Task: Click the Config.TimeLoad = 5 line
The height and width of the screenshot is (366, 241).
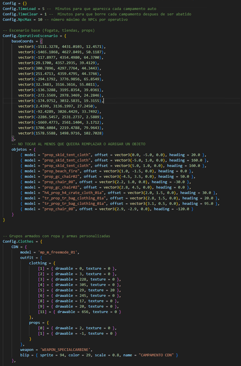Action: point(79,9)
